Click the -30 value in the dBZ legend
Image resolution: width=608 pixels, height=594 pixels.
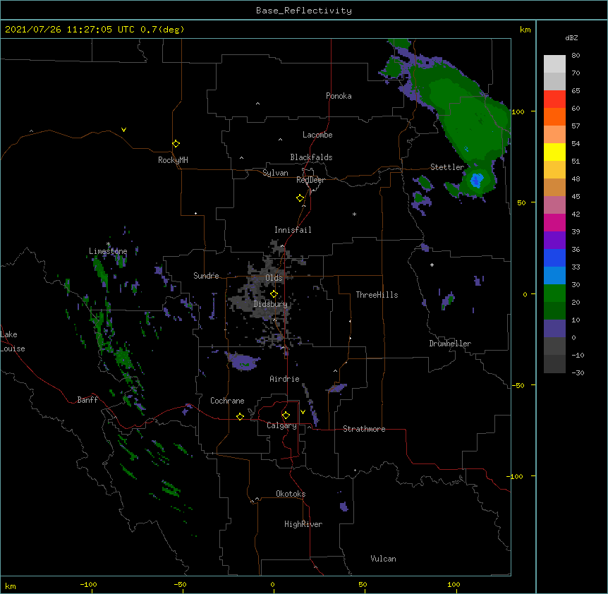(578, 372)
